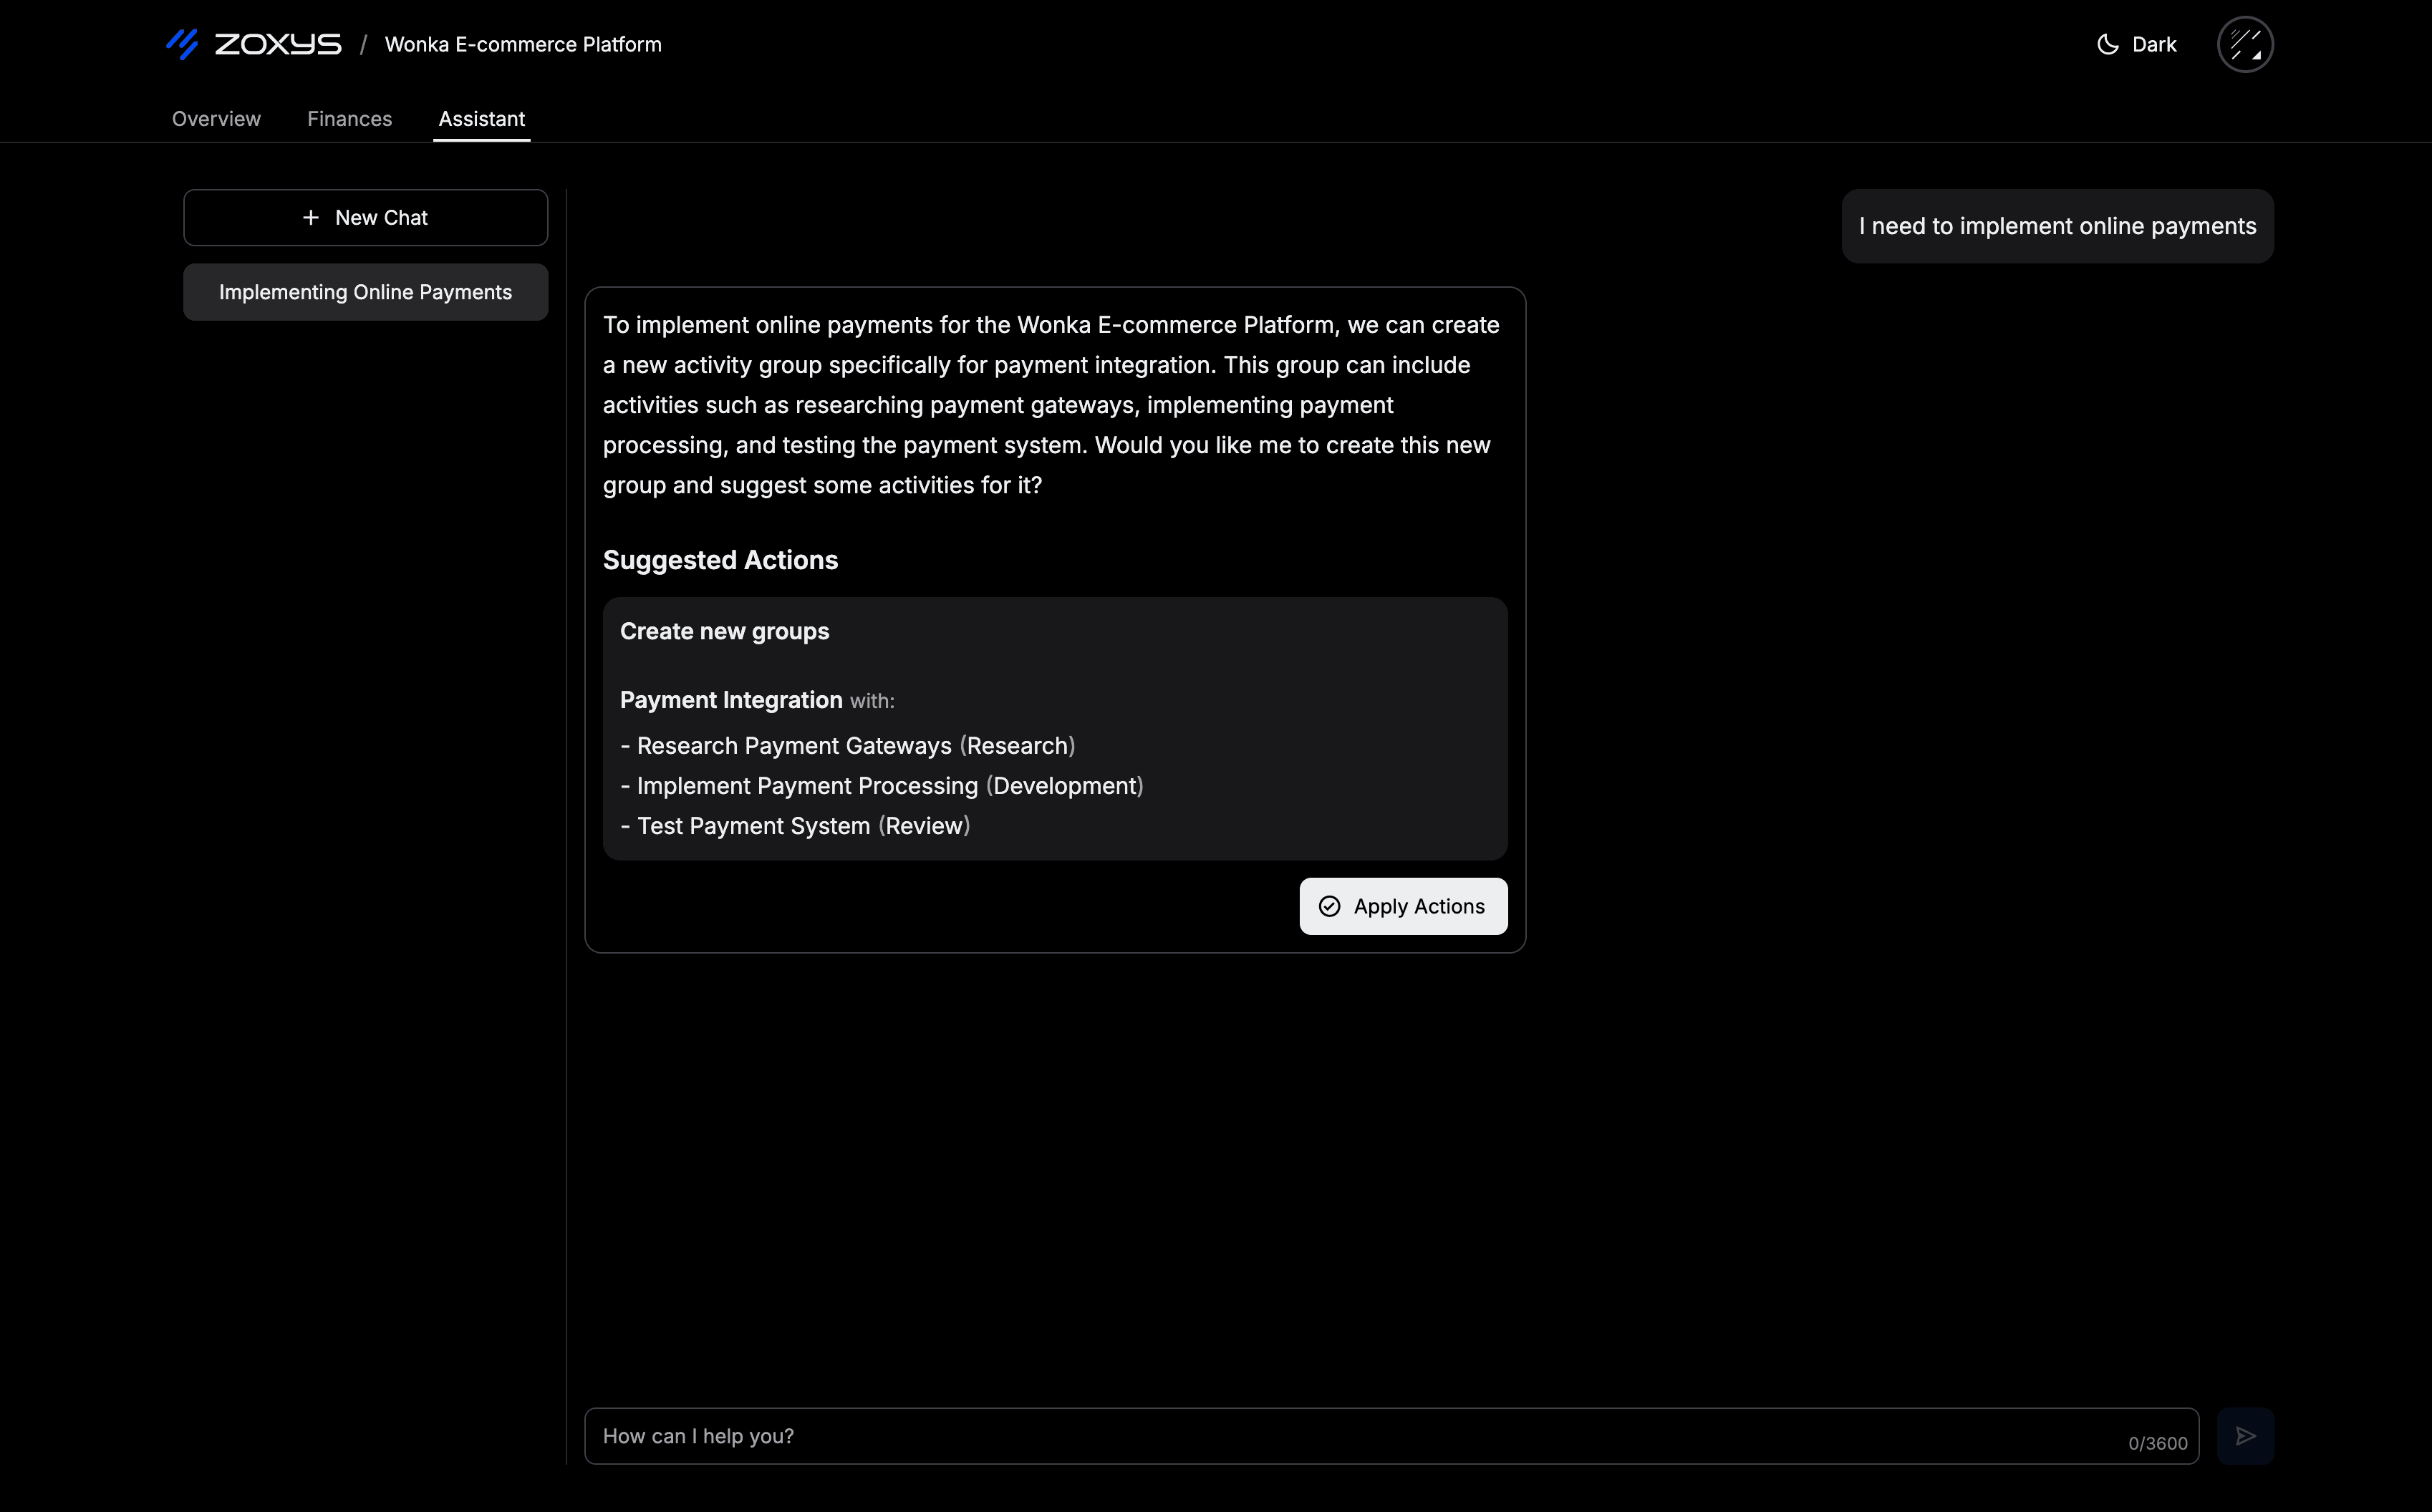The width and height of the screenshot is (2432, 1512).
Task: Select the Assistant tab
Action: pos(481,119)
